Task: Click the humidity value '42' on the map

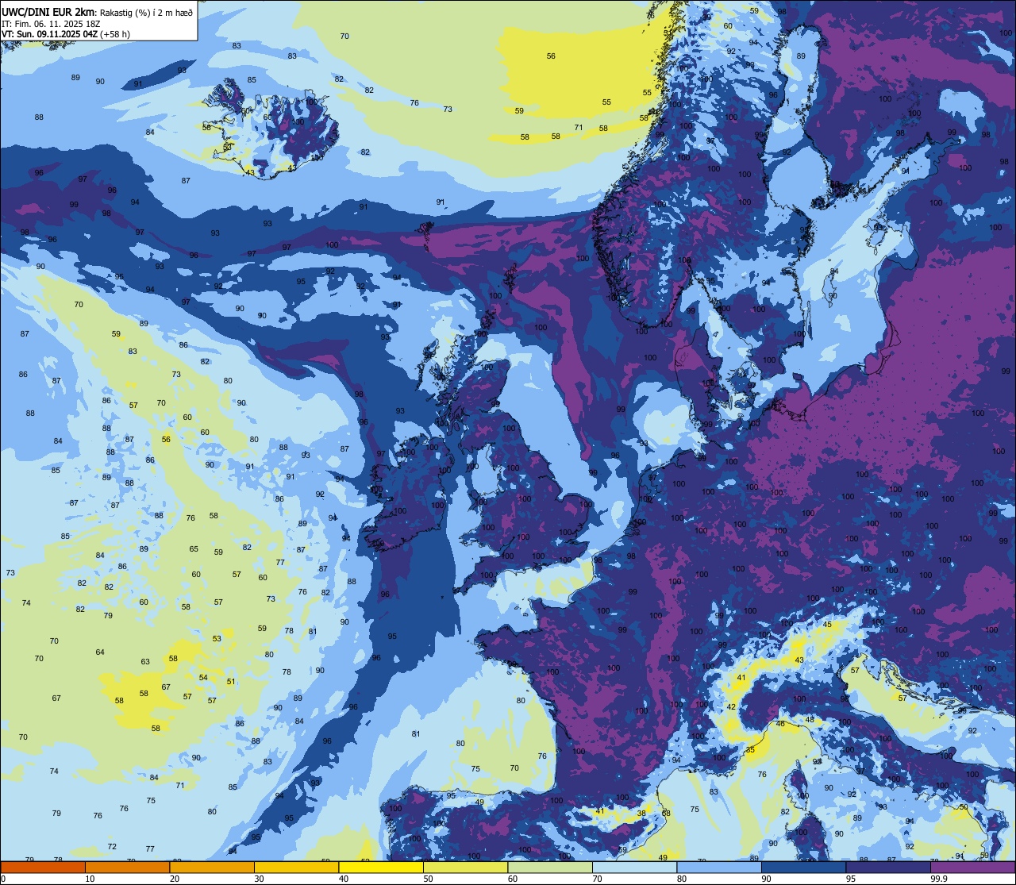Action: click(731, 706)
